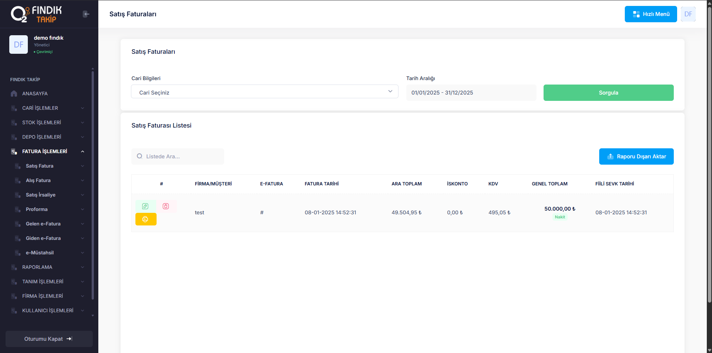Open the Hızlı Menü button

point(650,14)
